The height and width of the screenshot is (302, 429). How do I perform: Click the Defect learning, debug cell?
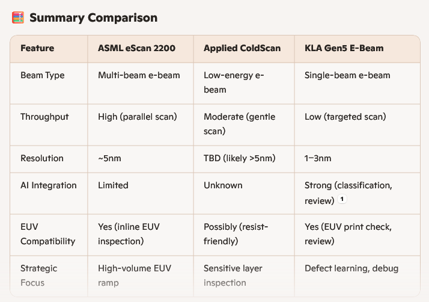[x=351, y=268]
